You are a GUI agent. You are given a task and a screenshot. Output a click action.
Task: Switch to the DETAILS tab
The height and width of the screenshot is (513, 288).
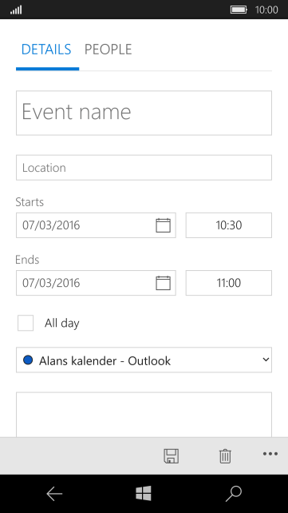(x=46, y=50)
